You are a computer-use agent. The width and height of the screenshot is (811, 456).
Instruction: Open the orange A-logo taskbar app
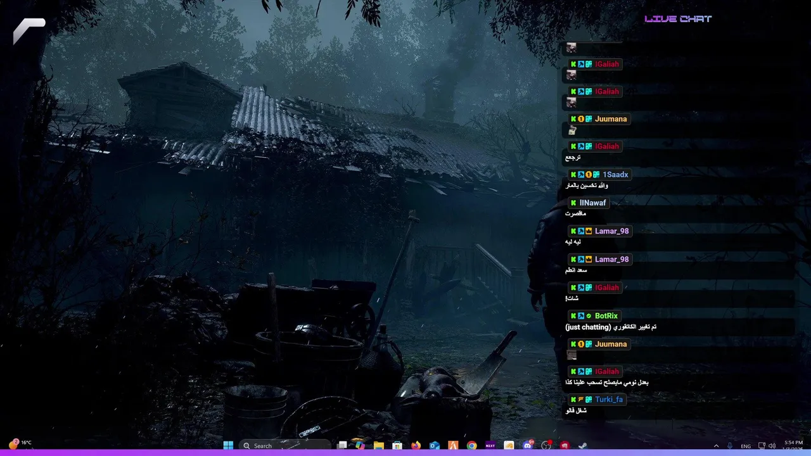click(x=453, y=445)
